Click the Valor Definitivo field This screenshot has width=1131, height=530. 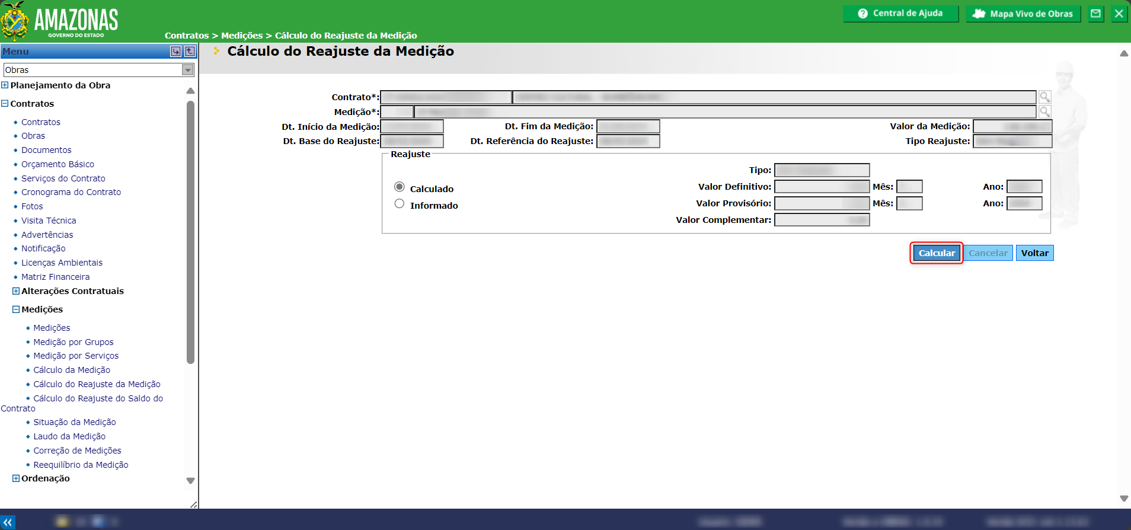[x=822, y=187]
